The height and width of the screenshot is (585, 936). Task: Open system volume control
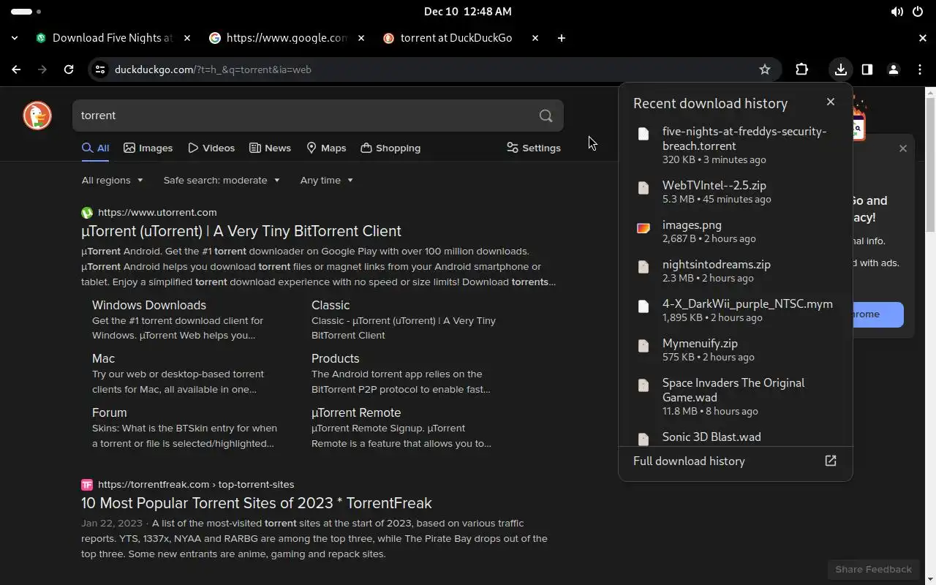click(897, 12)
